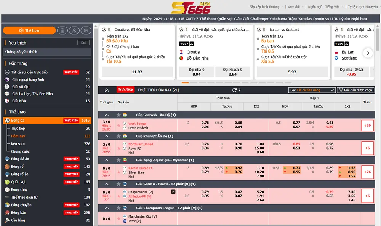
Task: Star the Chapecoense match
Action: pos(119,196)
